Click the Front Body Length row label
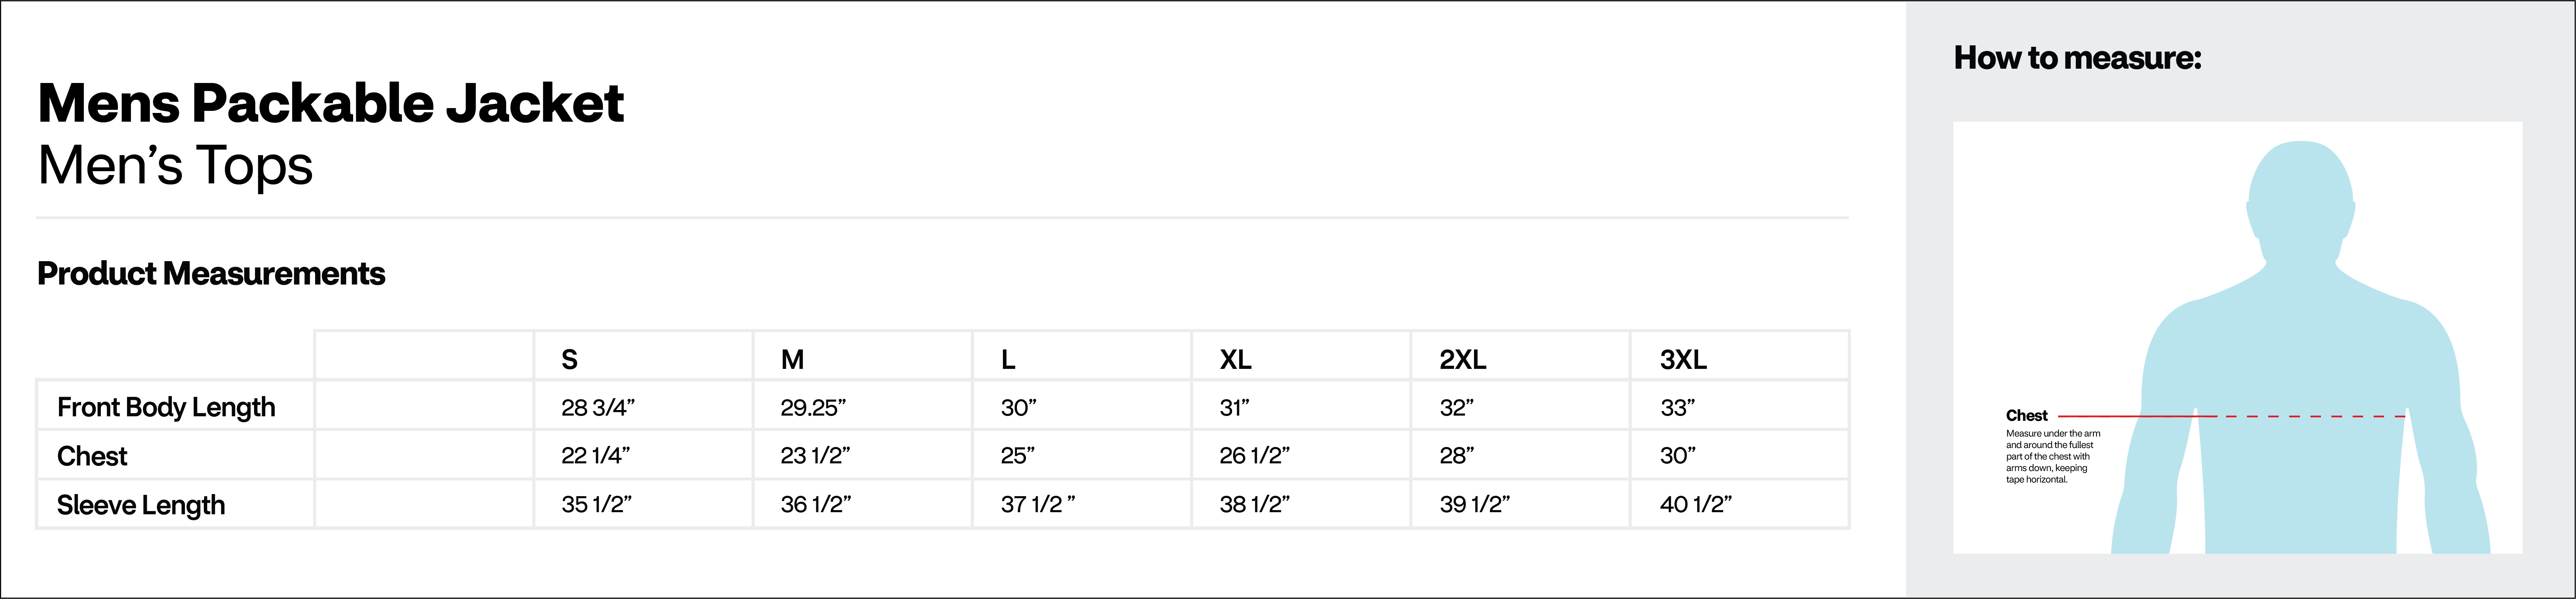The height and width of the screenshot is (599, 2576). (x=166, y=407)
